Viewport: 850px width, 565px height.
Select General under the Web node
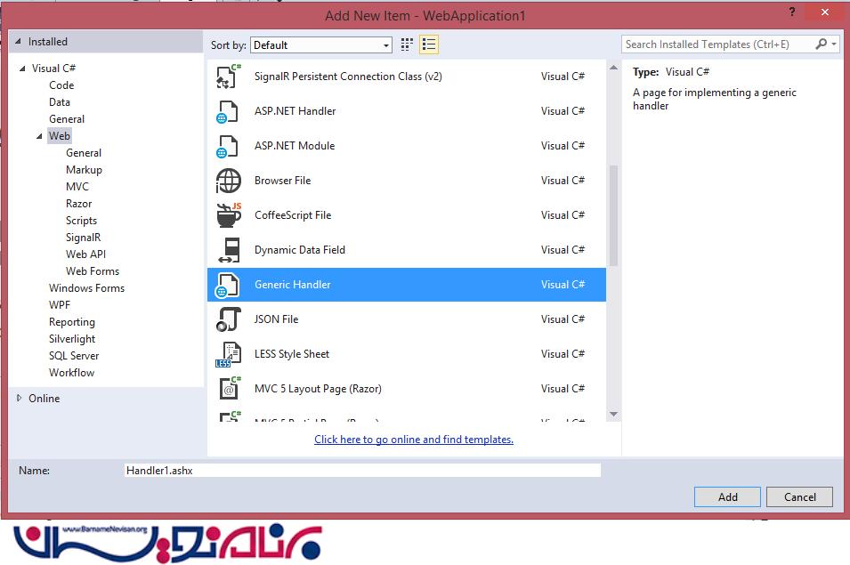coord(84,153)
